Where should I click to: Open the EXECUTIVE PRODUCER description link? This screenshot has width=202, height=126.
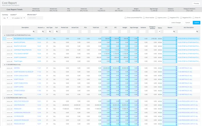click(x=21, y=101)
